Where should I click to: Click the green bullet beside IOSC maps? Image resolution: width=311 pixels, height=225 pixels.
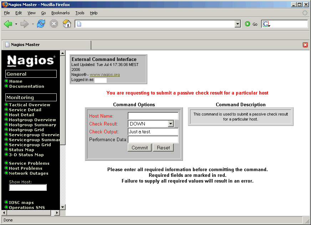tap(6, 202)
